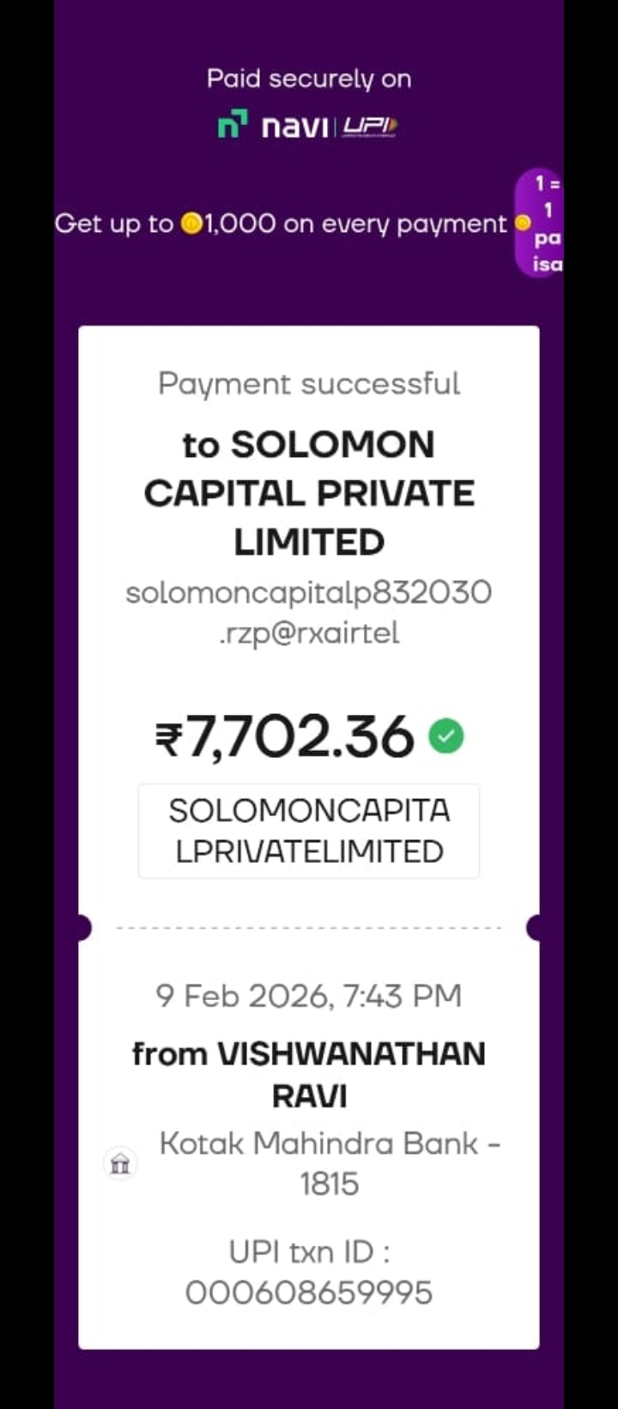The height and width of the screenshot is (1409, 618).
Task: Select 'Kotak Mahindra Bank - 1815' account
Action: coord(330,1163)
